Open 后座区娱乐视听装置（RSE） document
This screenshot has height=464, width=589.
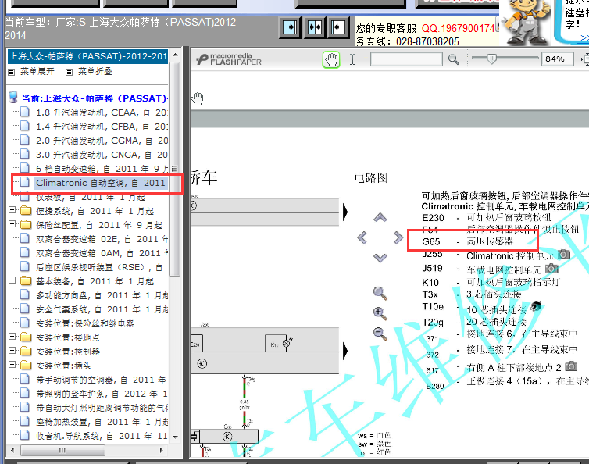point(99,267)
